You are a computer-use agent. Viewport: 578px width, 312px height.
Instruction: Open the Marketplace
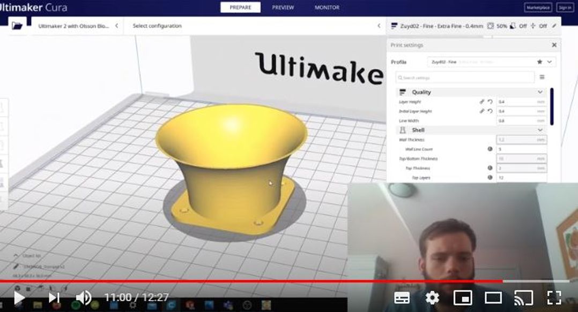538,7
